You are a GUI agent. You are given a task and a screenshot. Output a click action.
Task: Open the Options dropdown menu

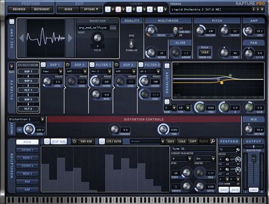(x=90, y=9)
